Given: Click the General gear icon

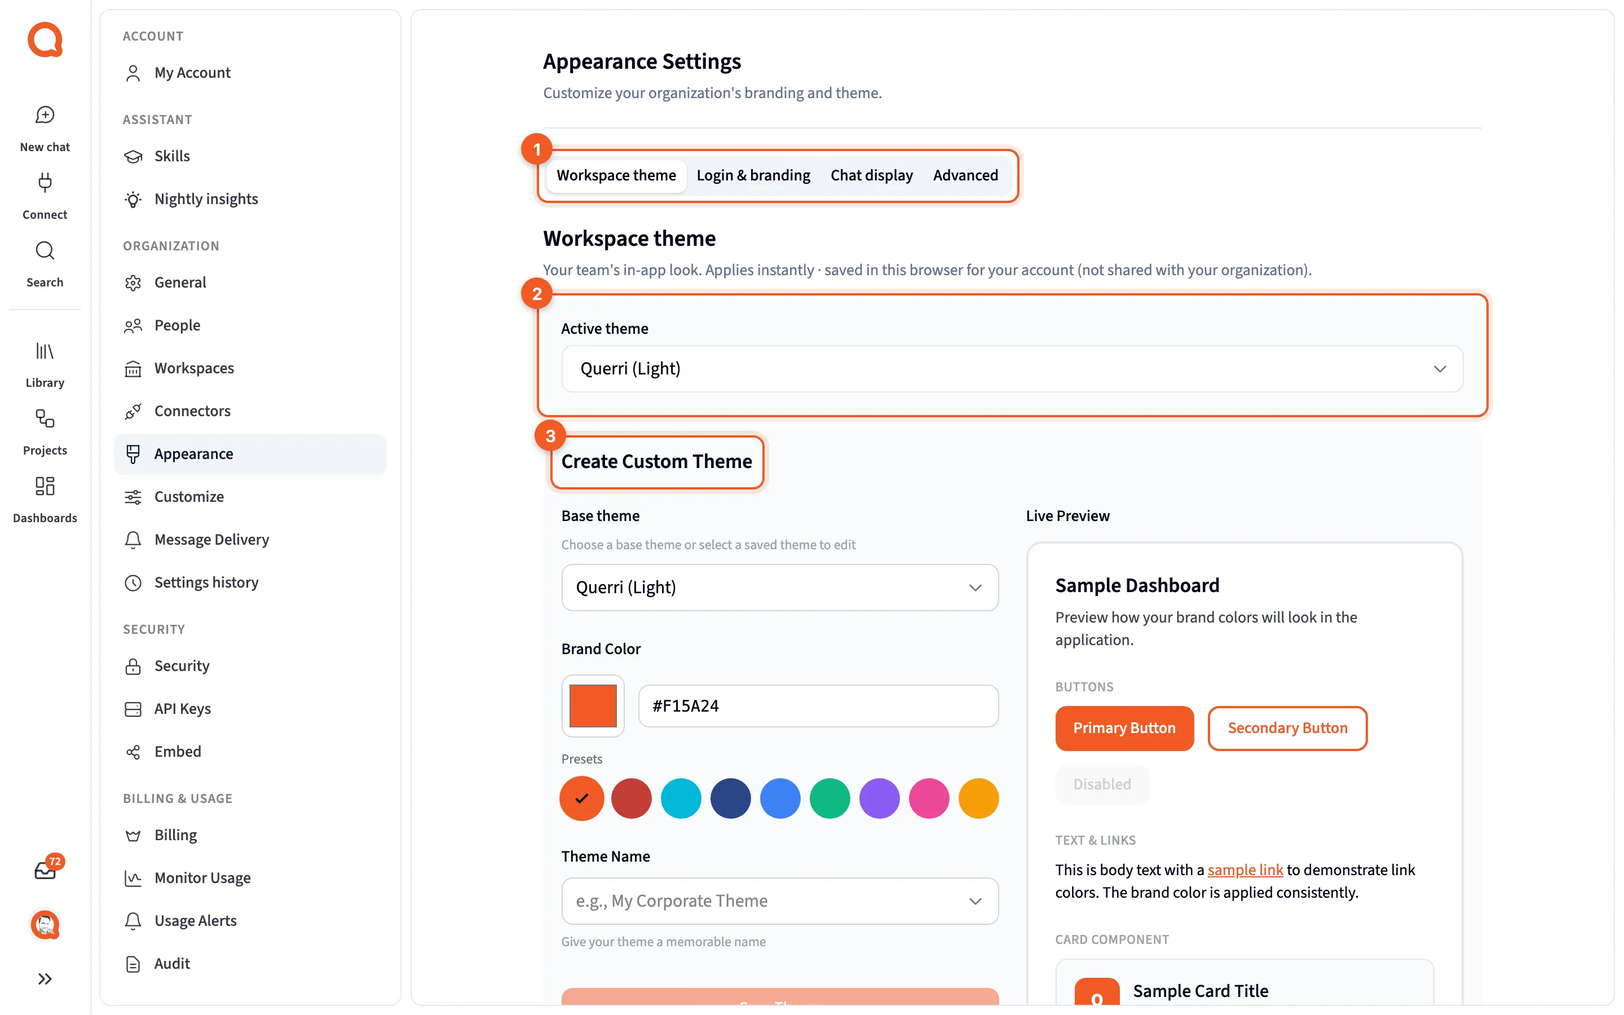Looking at the screenshot, I should (133, 283).
